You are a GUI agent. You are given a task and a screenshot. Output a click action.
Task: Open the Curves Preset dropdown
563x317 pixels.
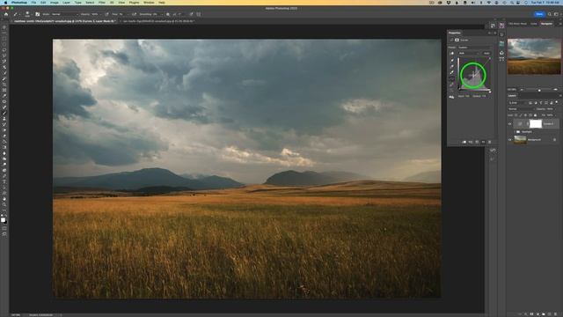coord(475,48)
